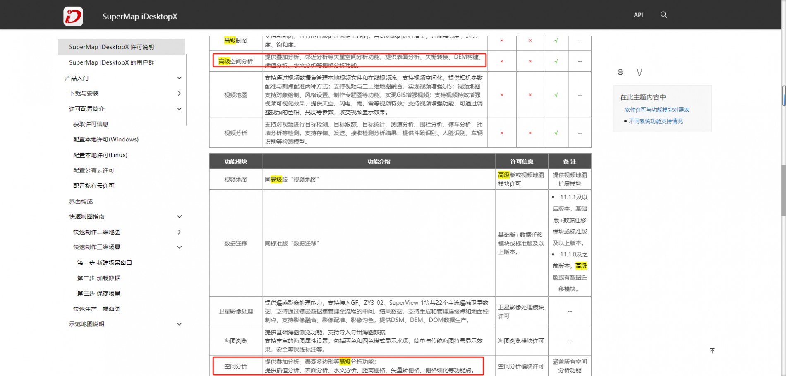The image size is (786, 376).
Task: Expand the 示范地图说明 chevron
Action: pos(179,324)
